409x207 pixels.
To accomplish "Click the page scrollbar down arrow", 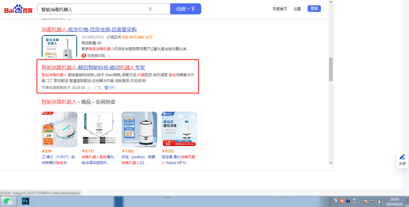I will pyautogui.click(x=331, y=163).
